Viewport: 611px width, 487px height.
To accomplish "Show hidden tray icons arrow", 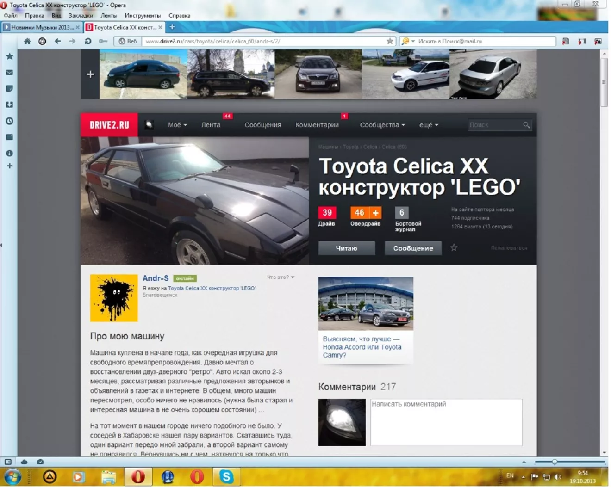I will [x=523, y=476].
